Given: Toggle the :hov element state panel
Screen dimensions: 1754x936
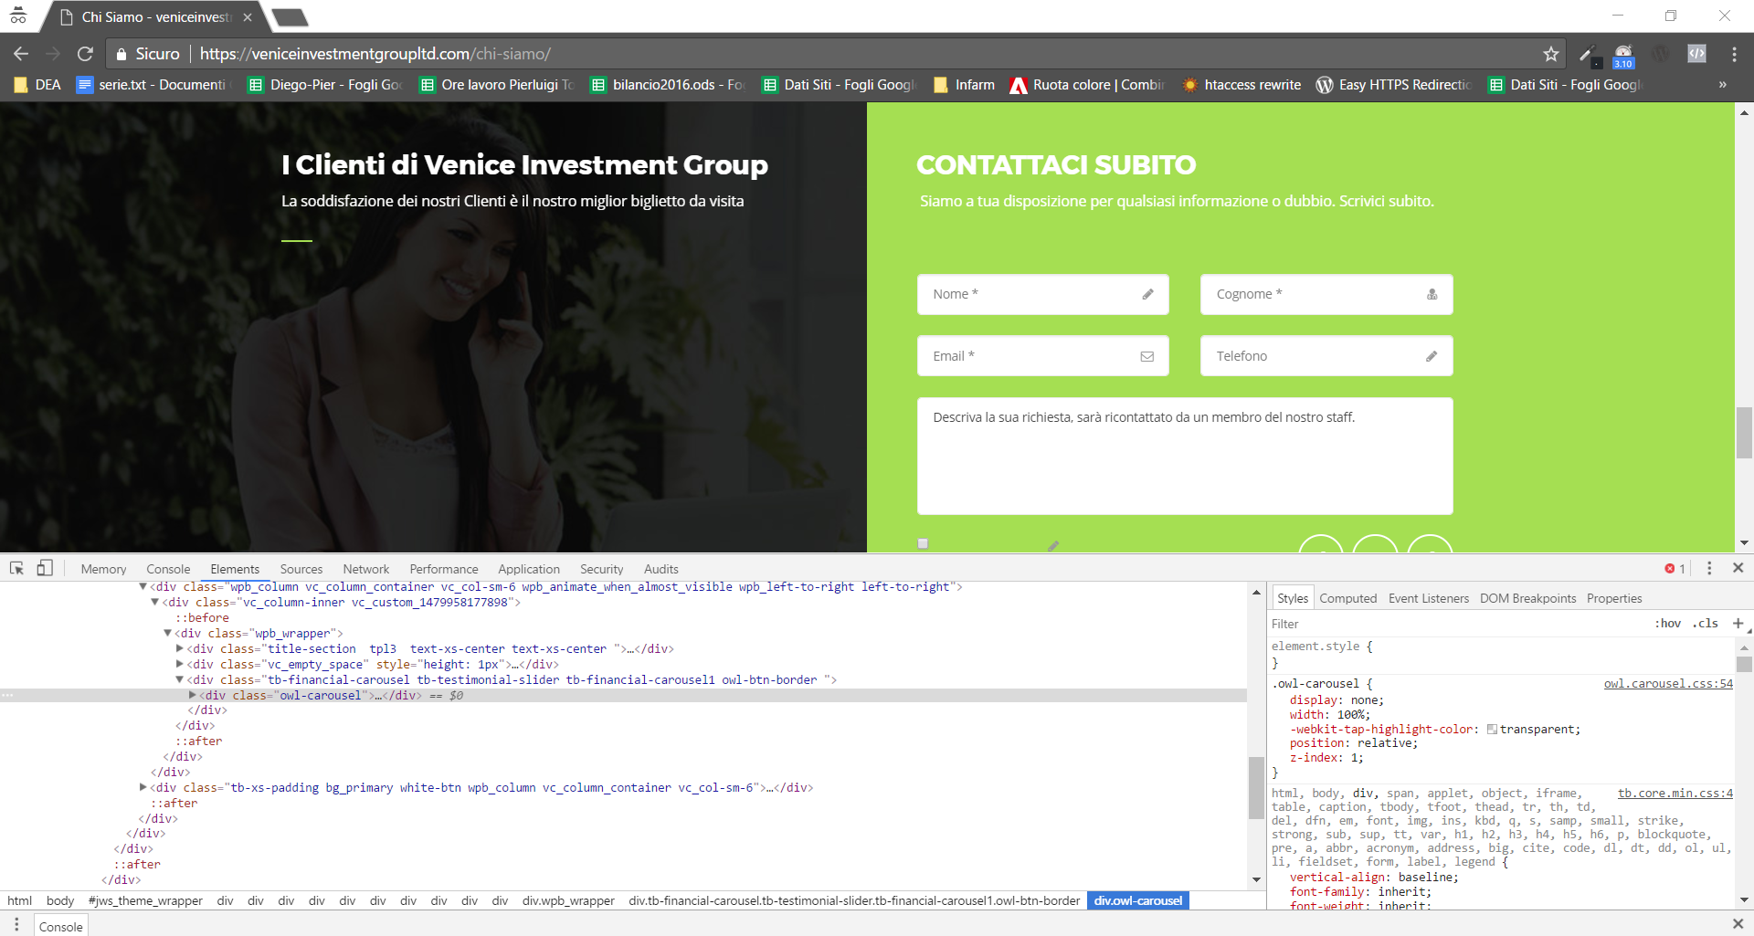Looking at the screenshot, I should 1668,624.
